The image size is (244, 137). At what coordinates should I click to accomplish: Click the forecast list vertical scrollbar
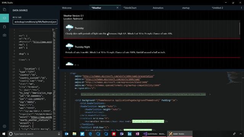tap(240, 29)
